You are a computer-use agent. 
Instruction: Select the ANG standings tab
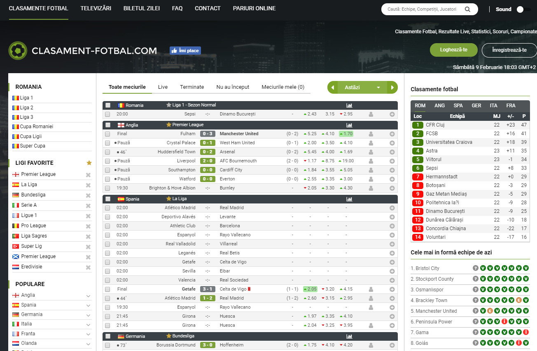coord(440,106)
